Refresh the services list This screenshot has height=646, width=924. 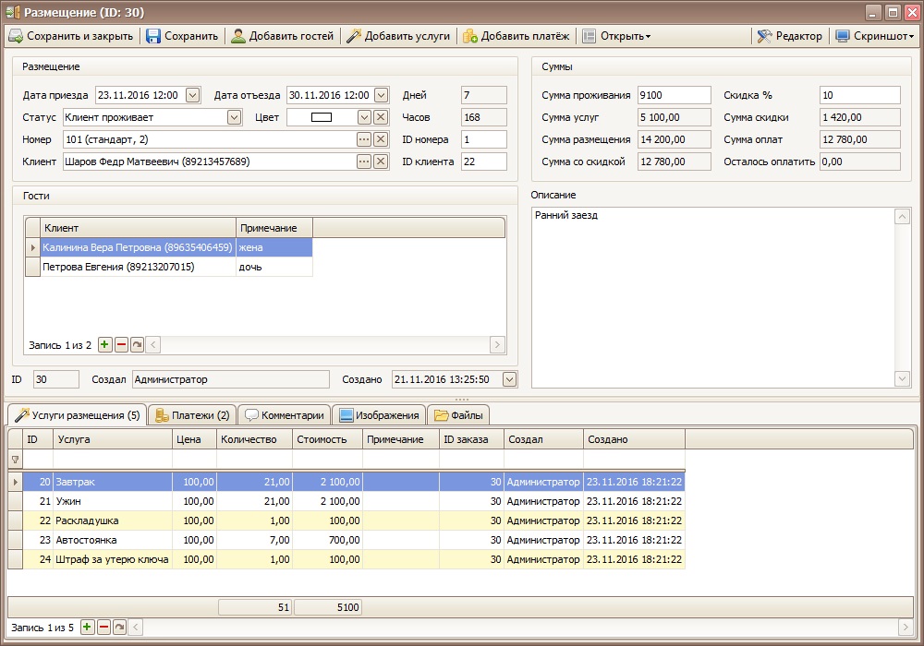119,628
